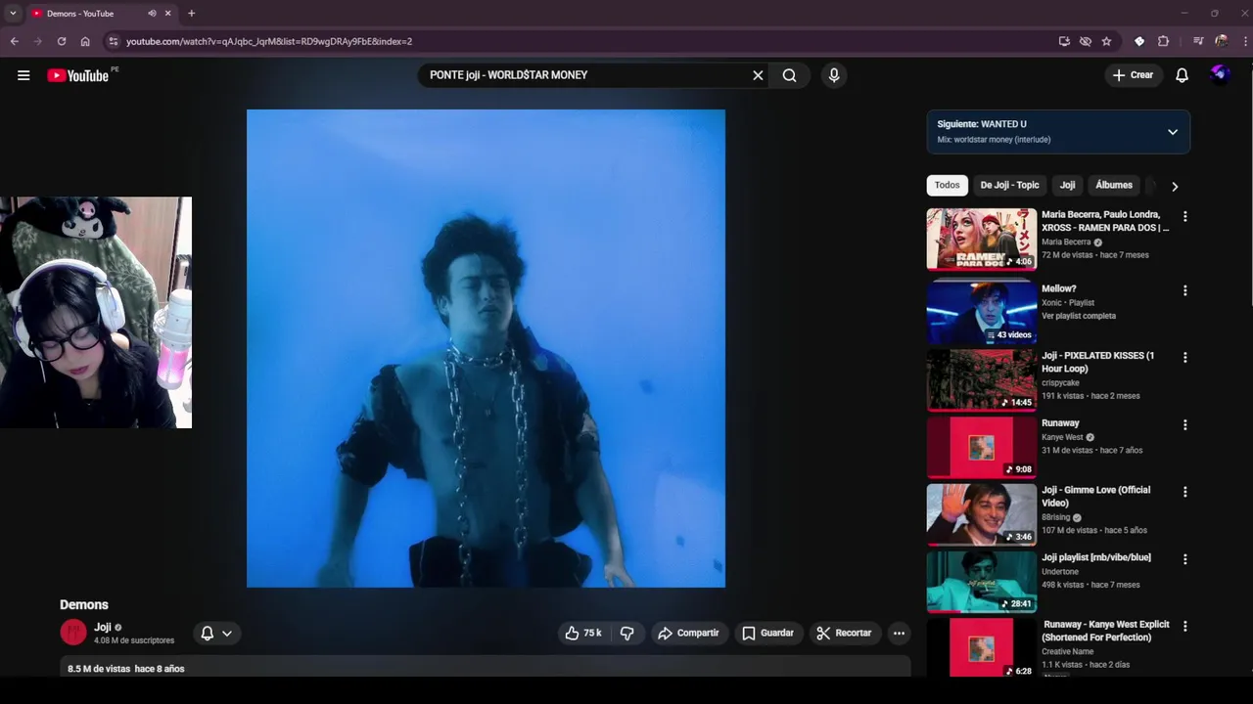Open options for Runaway Explicit video

point(1184,626)
